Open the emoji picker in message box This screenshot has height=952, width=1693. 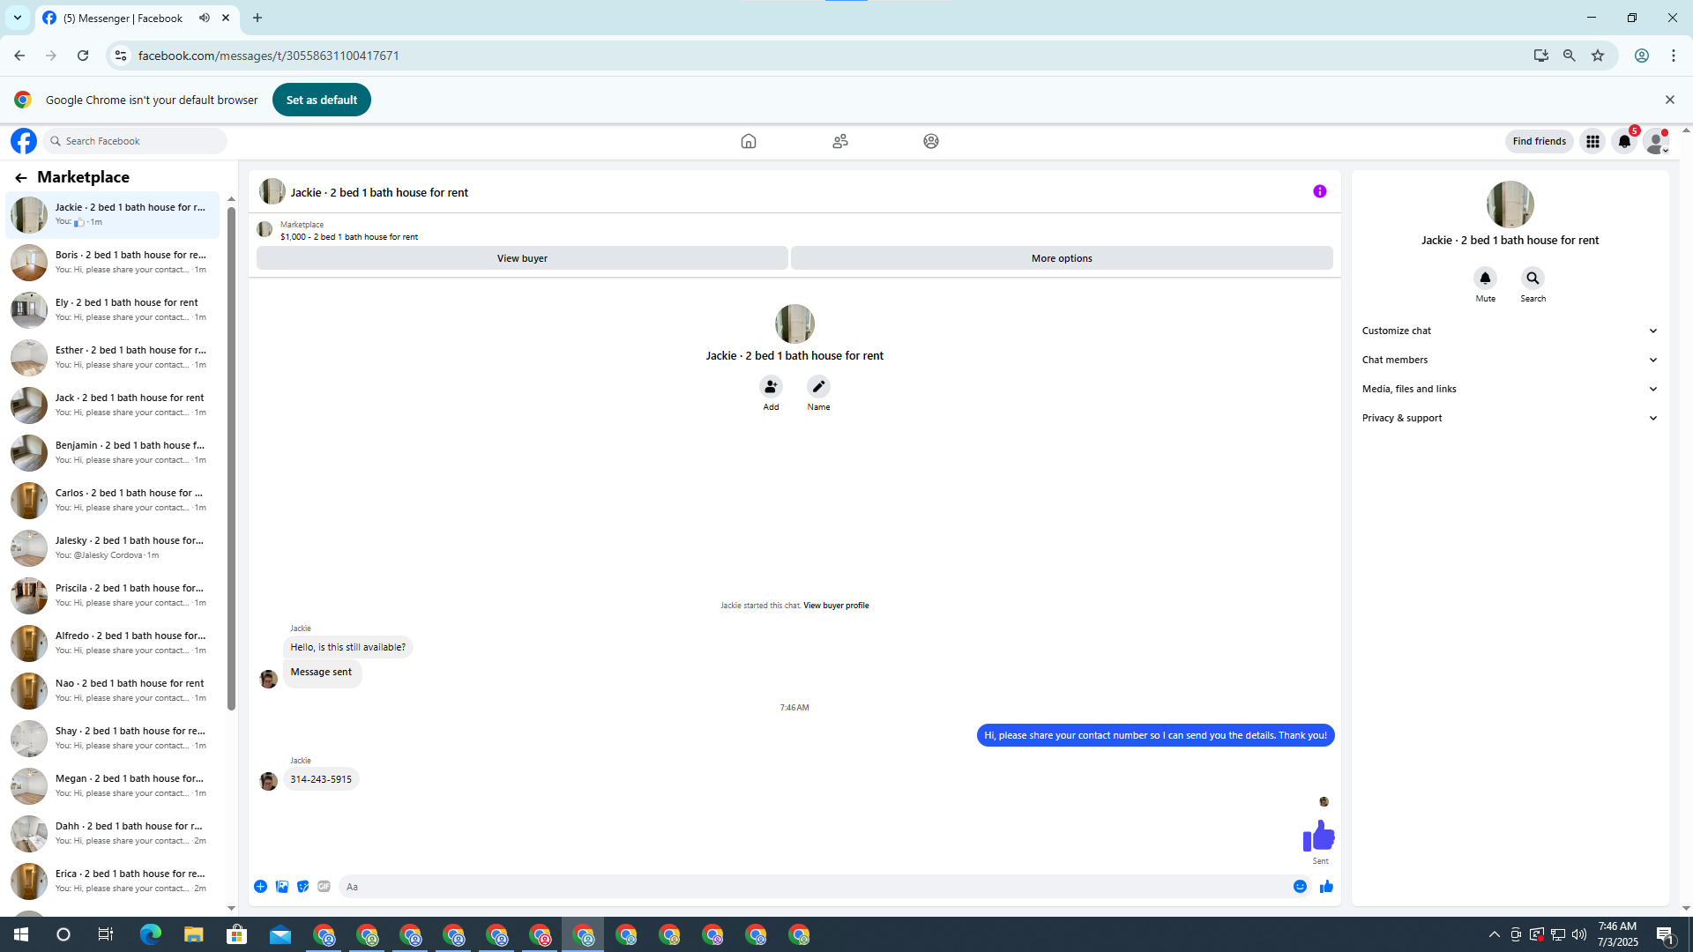coord(1300,887)
